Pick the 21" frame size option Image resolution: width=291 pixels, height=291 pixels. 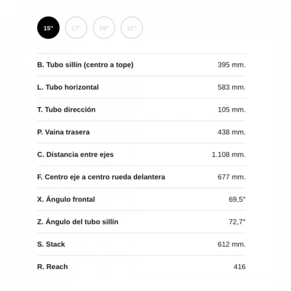point(131,28)
